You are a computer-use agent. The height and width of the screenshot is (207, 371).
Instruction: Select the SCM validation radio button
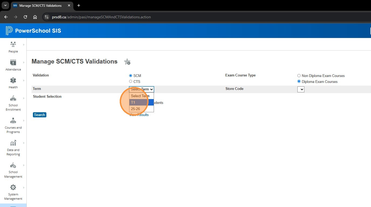point(130,76)
